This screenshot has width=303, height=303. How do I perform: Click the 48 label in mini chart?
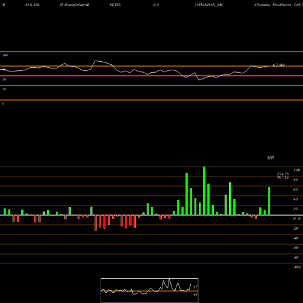coord(195,295)
